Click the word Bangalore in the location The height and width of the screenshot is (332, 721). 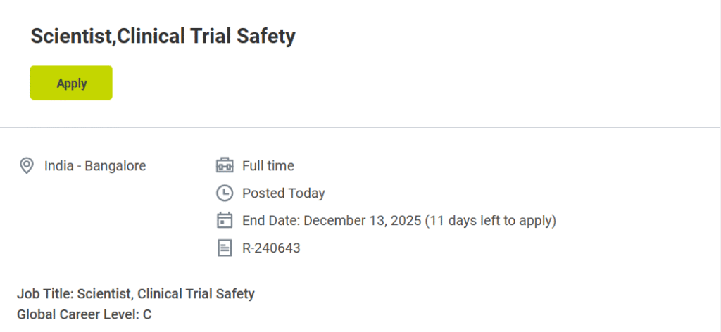115,166
